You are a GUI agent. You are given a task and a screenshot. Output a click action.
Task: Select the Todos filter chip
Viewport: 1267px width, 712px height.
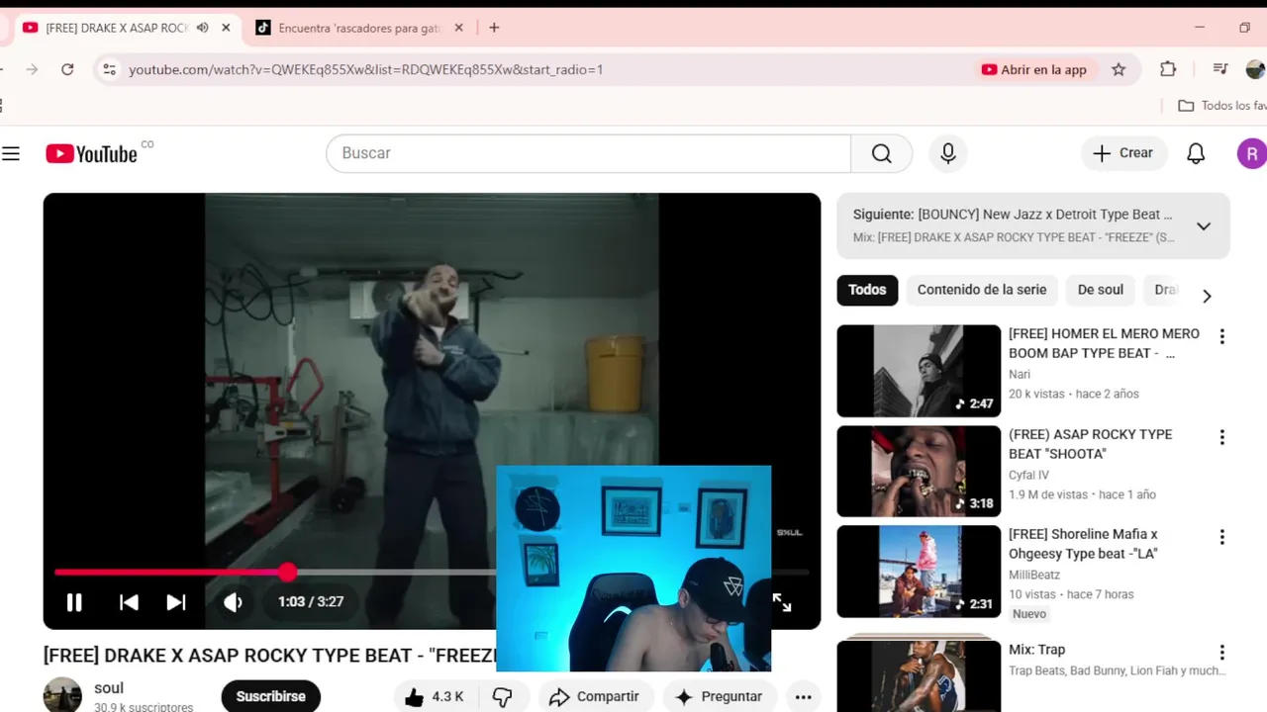(867, 290)
